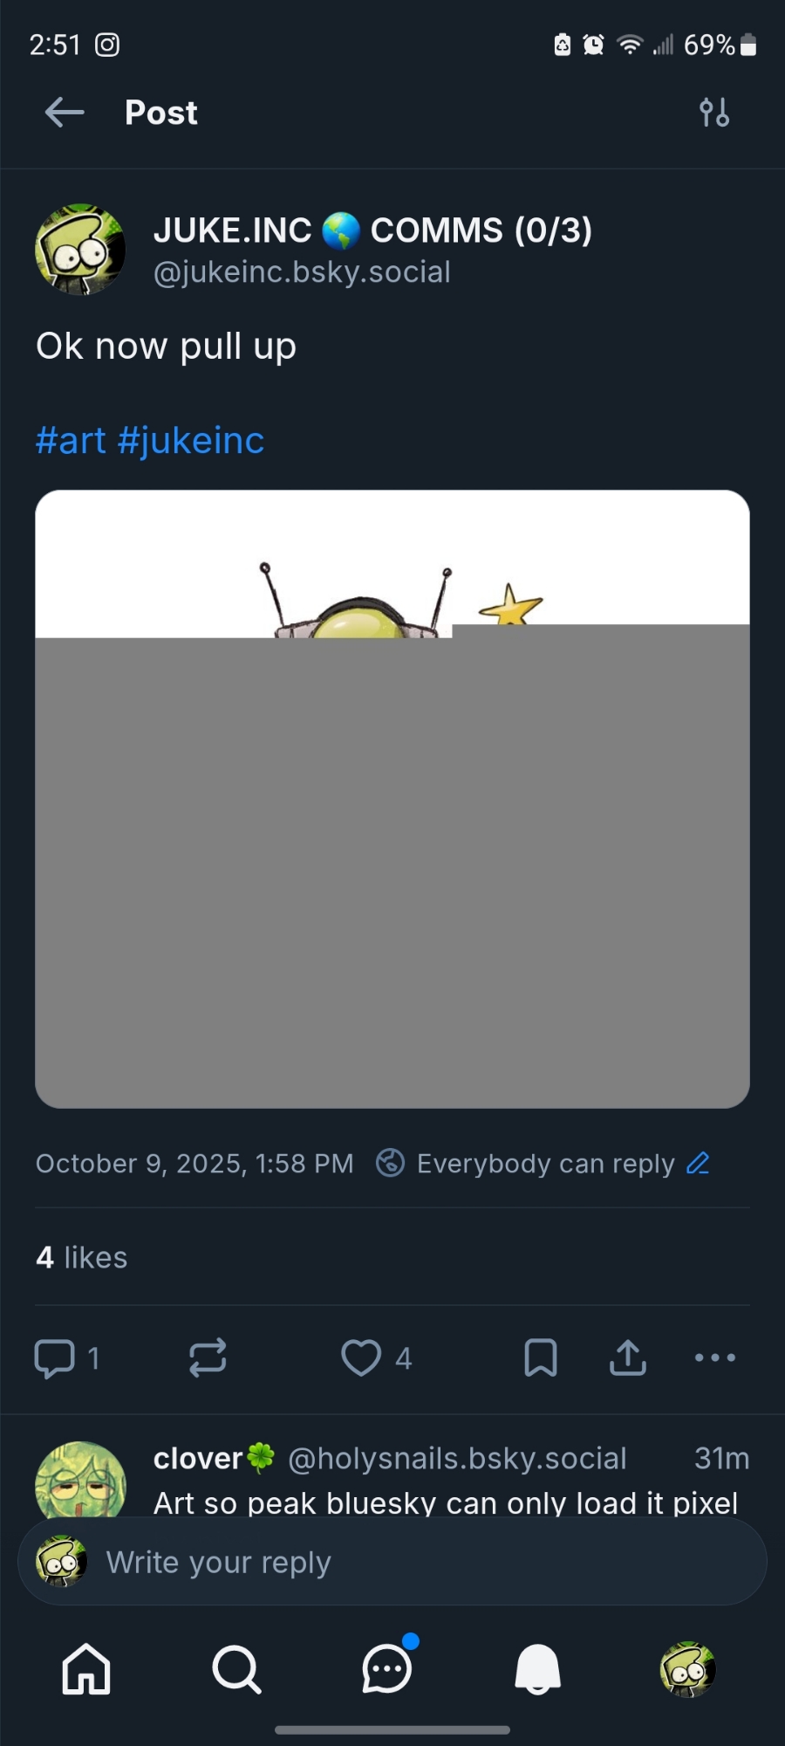This screenshot has height=1746, width=785.
Task: Like the post with heart icon
Action: pos(361,1358)
